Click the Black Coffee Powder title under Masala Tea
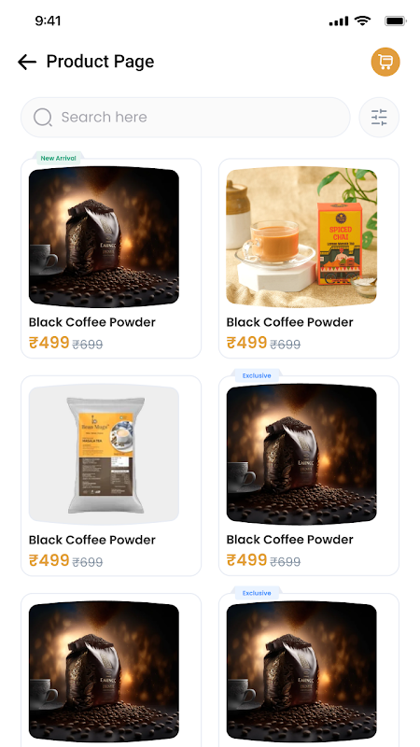 [x=91, y=540]
